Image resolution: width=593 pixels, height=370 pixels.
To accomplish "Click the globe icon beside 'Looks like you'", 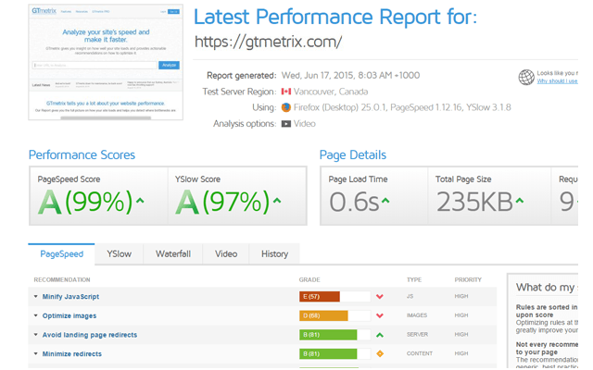I will click(526, 77).
